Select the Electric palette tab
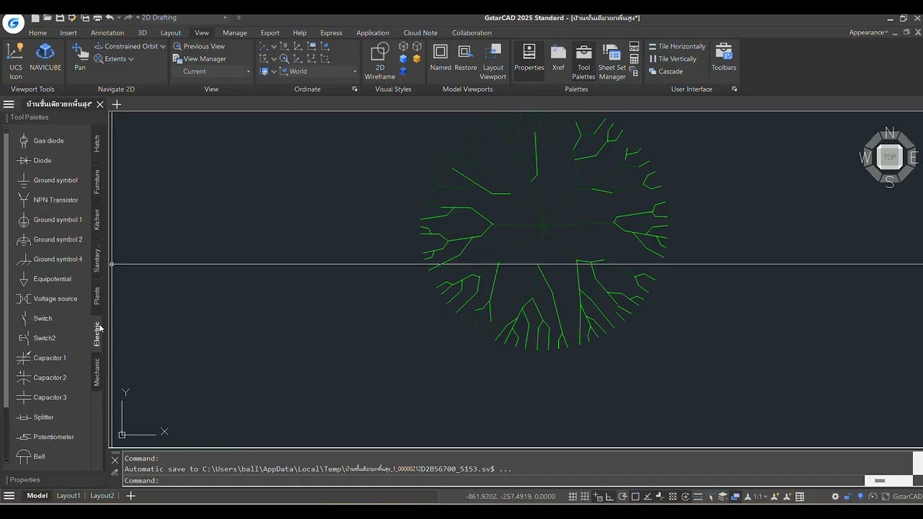The image size is (923, 519). click(x=97, y=334)
